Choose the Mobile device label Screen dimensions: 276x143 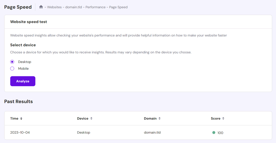(23, 69)
